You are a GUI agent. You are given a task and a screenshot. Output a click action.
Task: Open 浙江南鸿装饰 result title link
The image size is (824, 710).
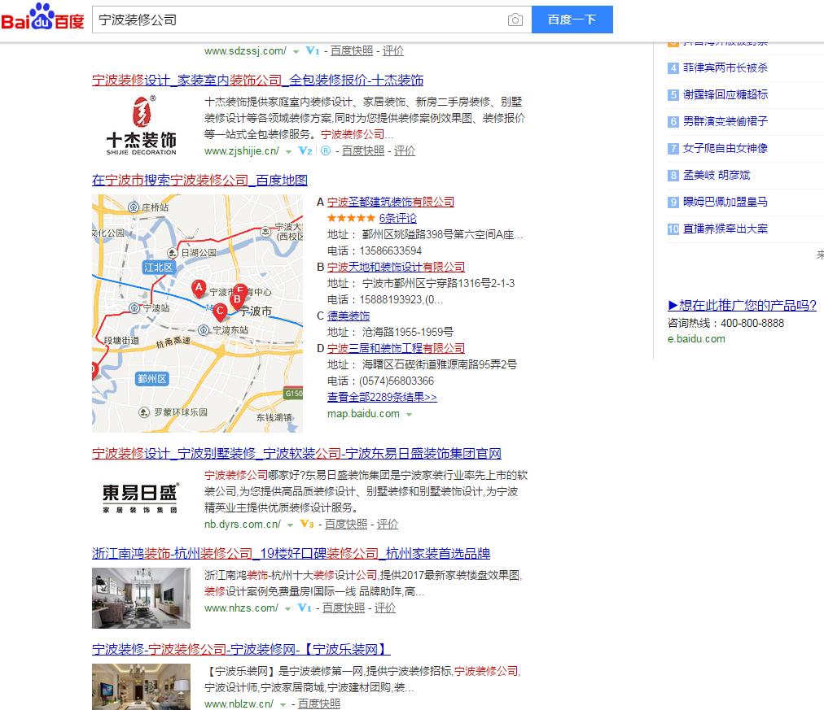(291, 554)
